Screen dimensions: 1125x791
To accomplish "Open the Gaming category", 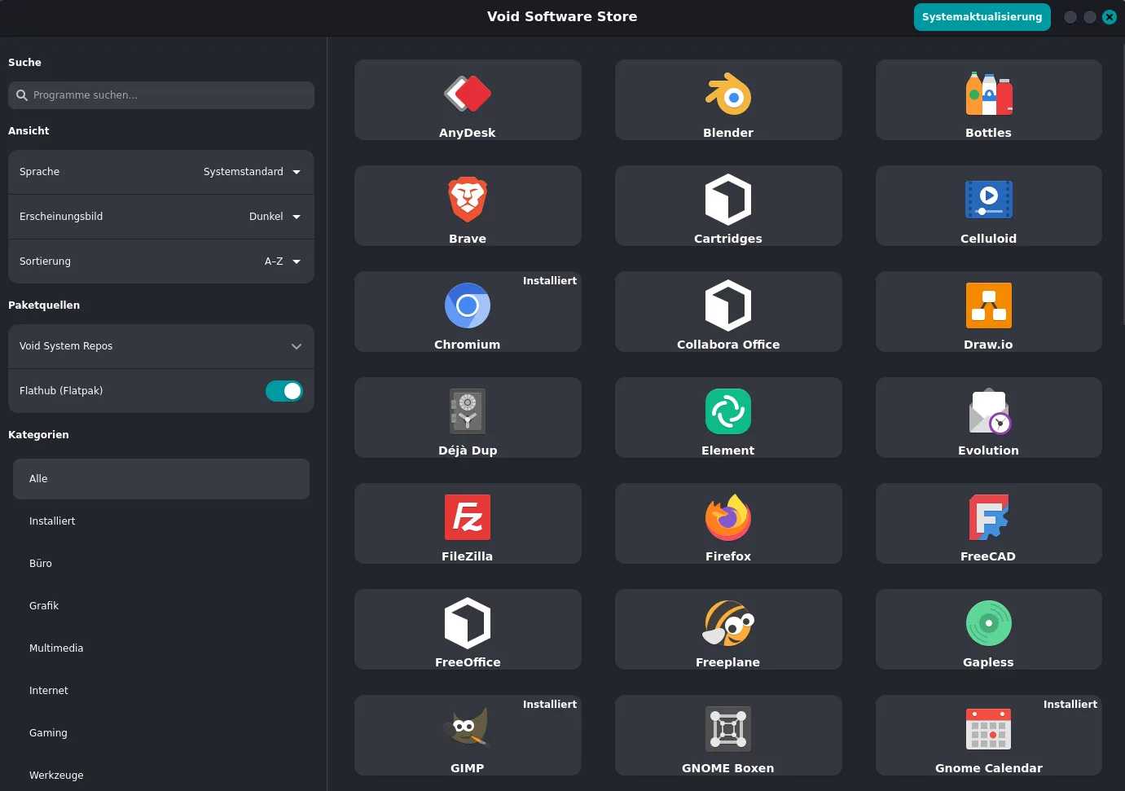I will [x=48, y=733].
